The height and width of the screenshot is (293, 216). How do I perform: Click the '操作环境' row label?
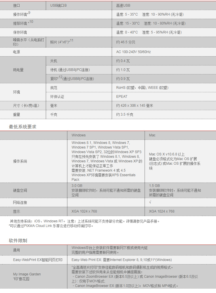pos(22,14)
